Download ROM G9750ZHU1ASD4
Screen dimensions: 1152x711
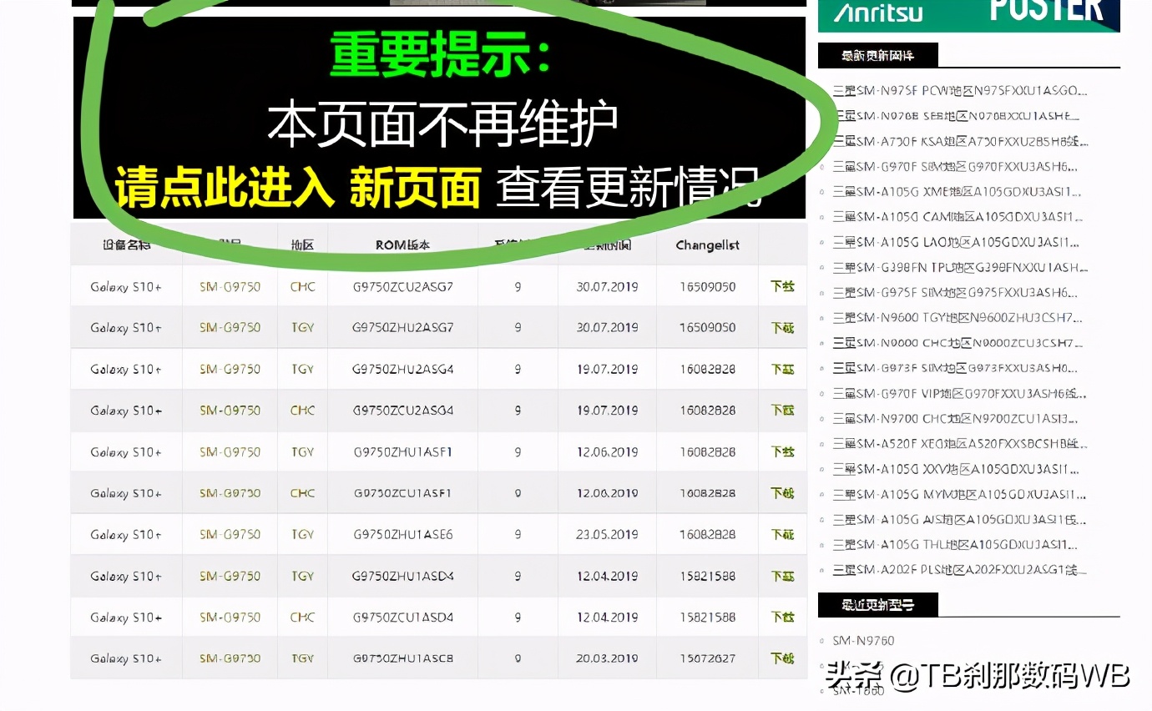[782, 576]
